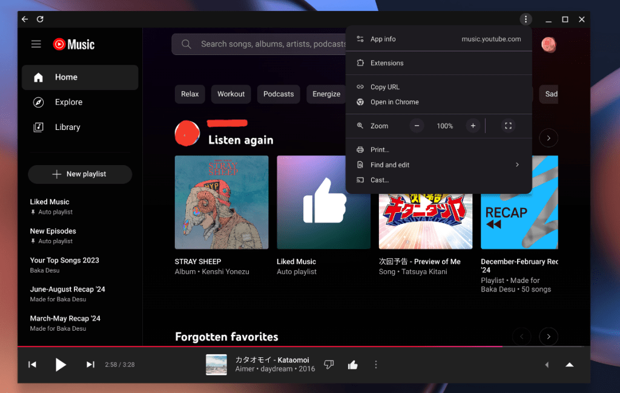Viewport: 620px width, 393px height.
Task: Expand the Find and edit submenu
Action: (x=438, y=164)
